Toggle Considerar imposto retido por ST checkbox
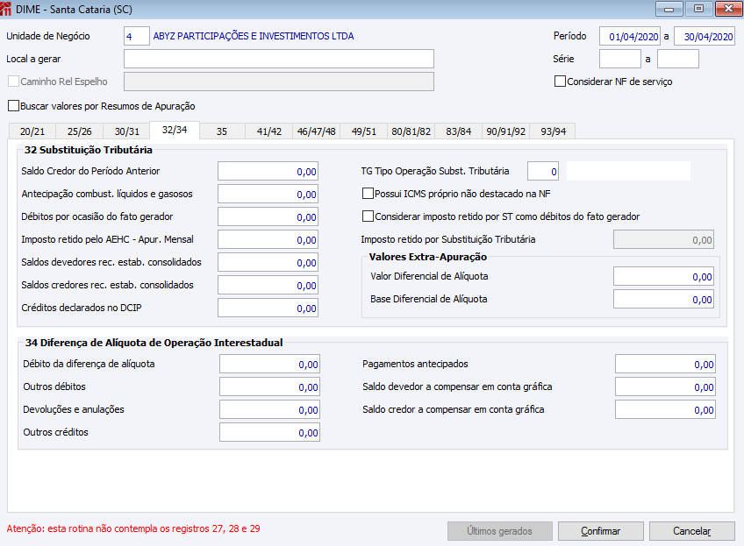The width and height of the screenshot is (744, 546). 368,216
